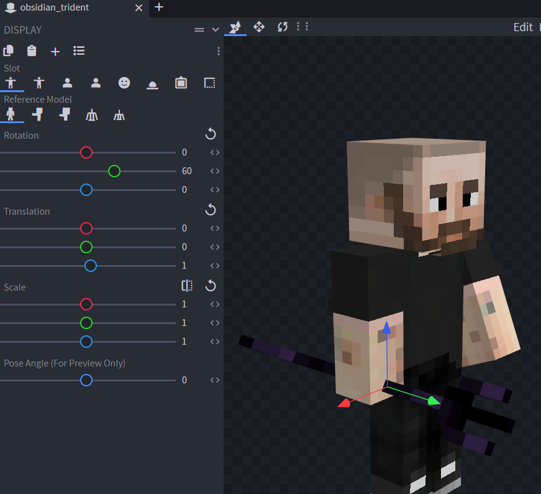
Task: Choose the Item Frame slot icon
Action: [181, 83]
